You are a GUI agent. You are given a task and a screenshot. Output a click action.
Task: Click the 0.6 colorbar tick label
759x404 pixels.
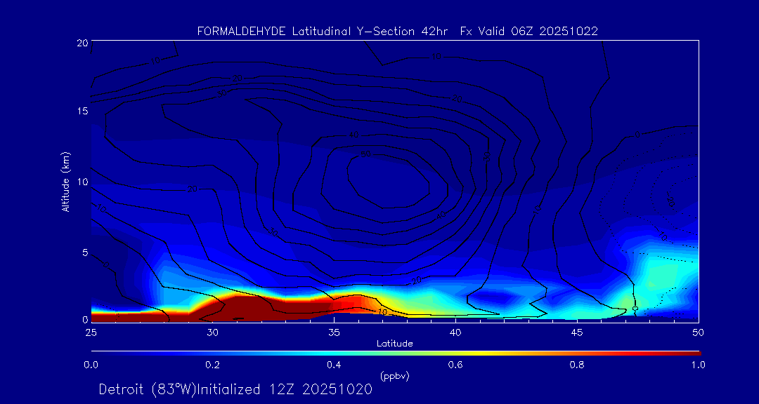[455, 365]
